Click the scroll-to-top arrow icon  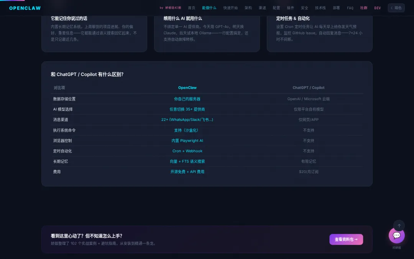pos(399,226)
